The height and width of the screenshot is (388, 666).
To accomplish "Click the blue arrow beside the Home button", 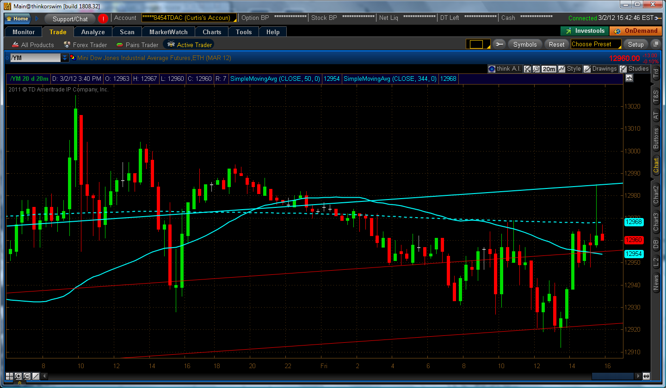I will (x=37, y=18).
